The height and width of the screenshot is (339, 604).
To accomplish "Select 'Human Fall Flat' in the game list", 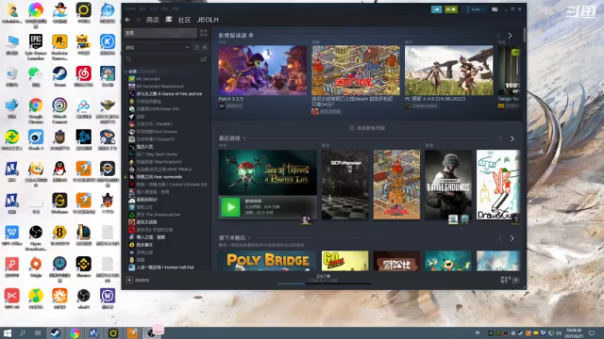I will click(165, 267).
